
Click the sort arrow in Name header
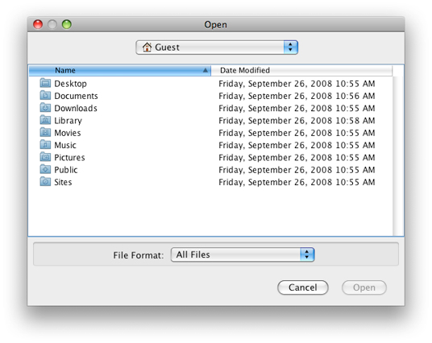coord(206,71)
